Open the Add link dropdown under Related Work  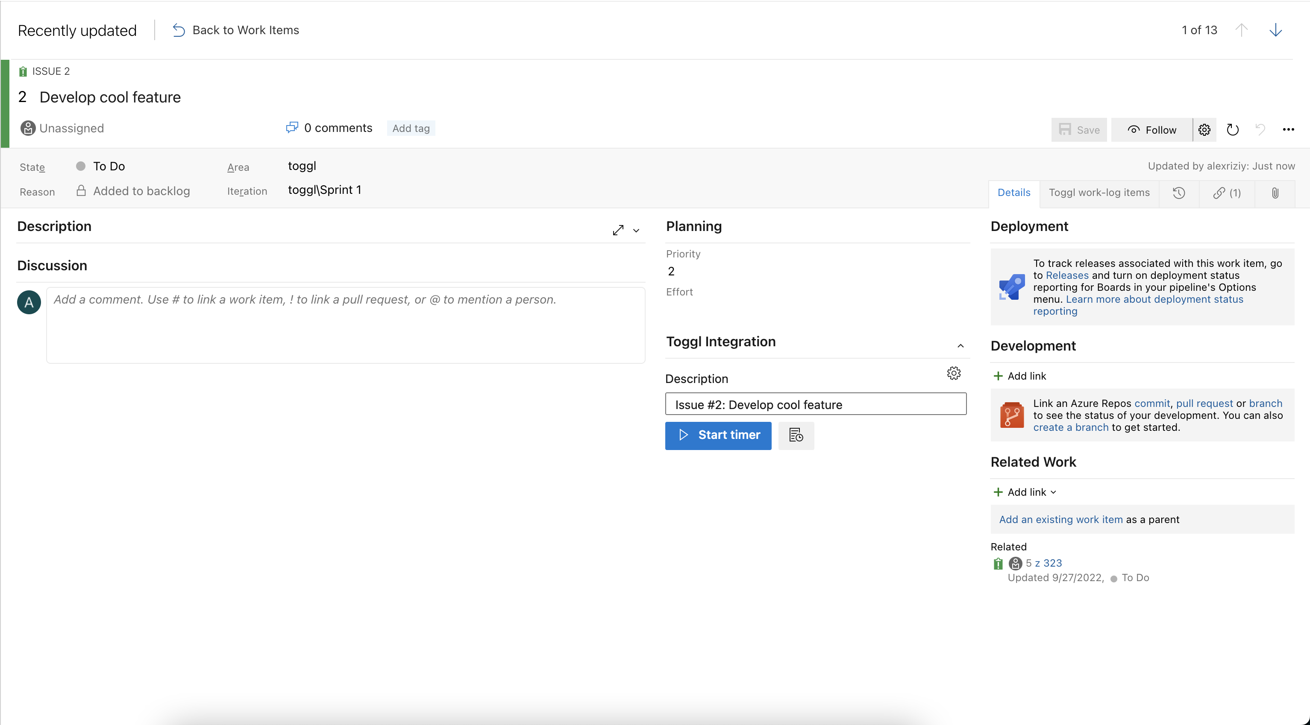point(1024,491)
